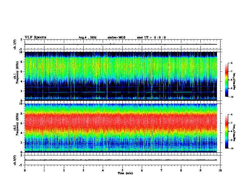Click the ch.2 spectrogram panel
Viewport: 248px width, 191px height.
click(121, 128)
